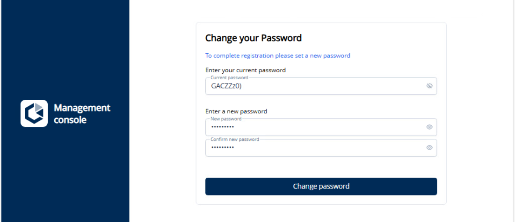Click the small "Current password" floating label
Viewport: 515px width, 222px height.
[229, 78]
